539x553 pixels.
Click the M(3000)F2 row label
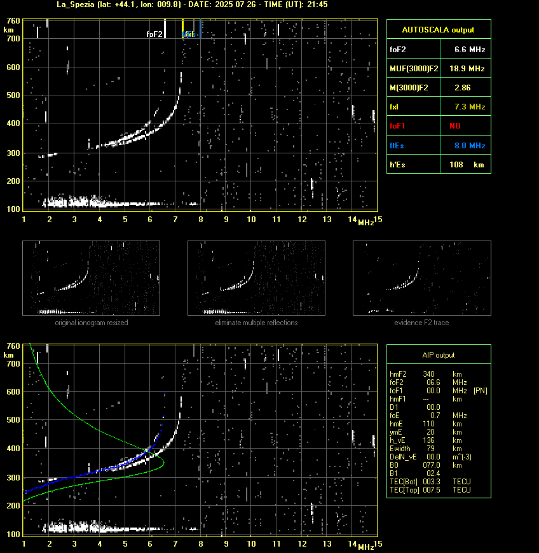pos(409,87)
